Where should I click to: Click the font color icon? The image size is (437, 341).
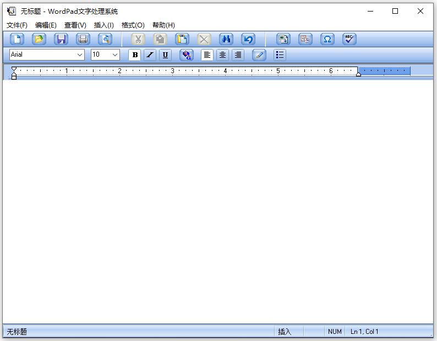tap(187, 55)
